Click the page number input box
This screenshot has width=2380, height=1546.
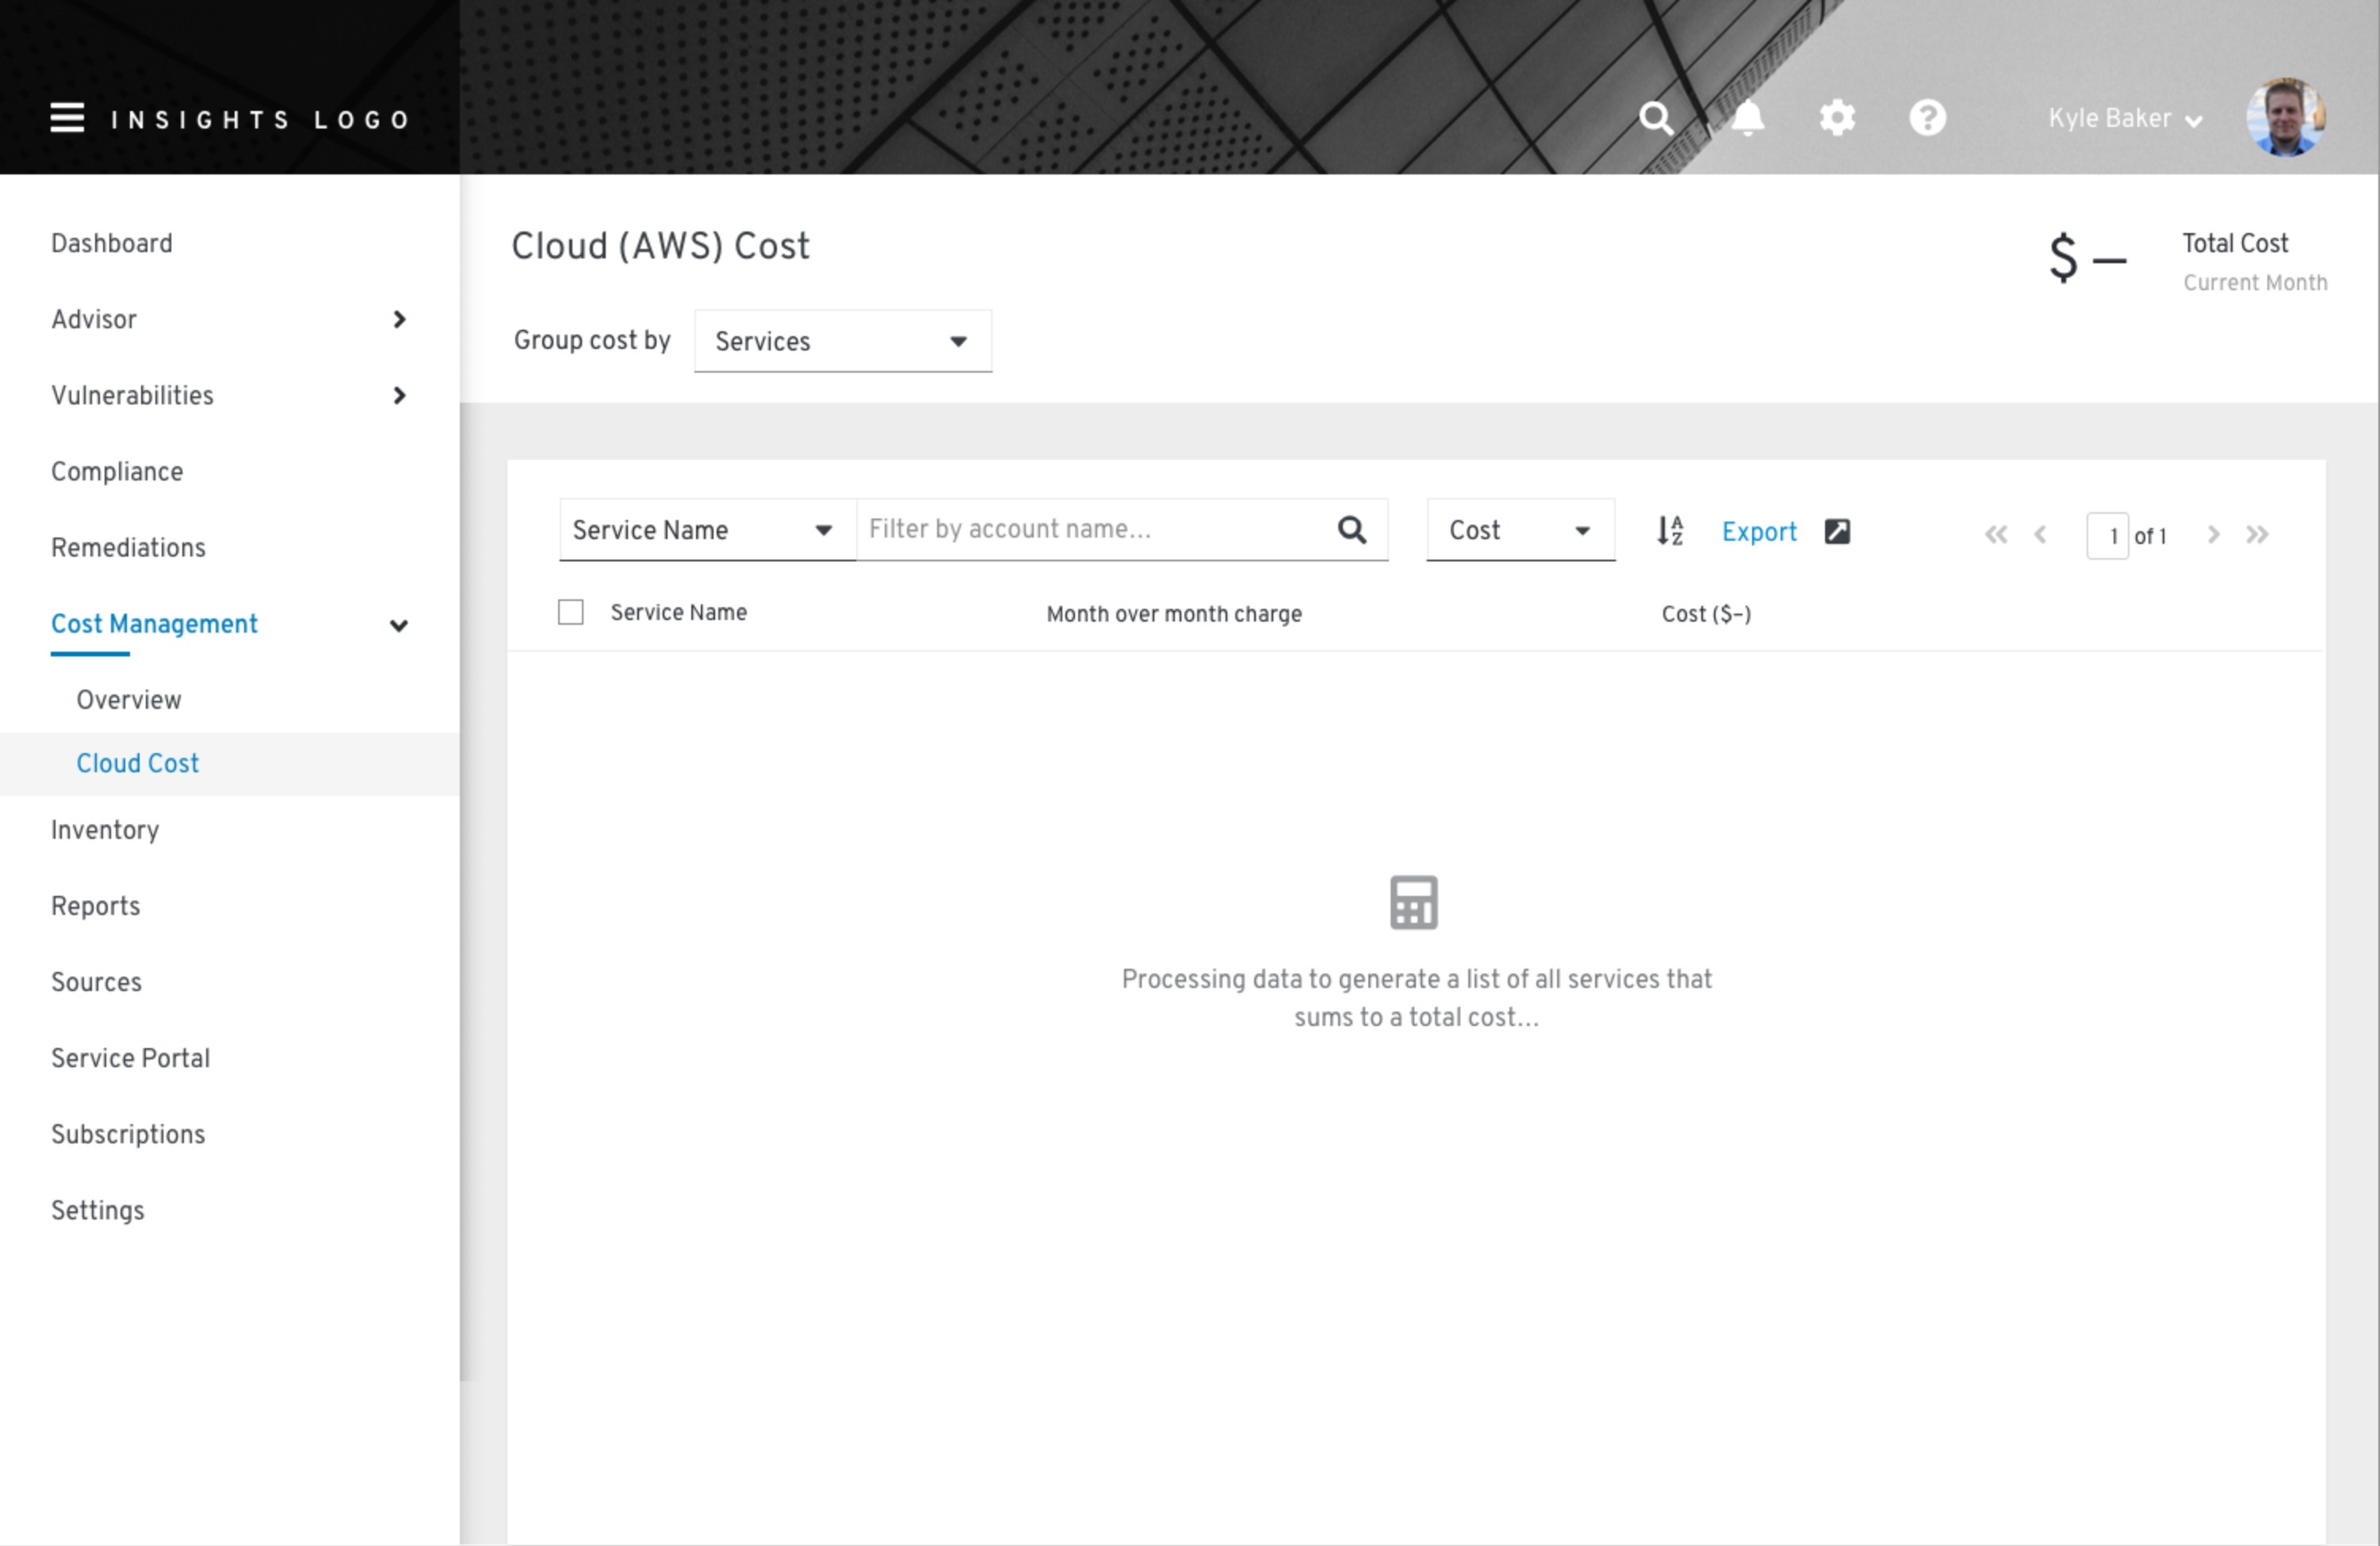tap(2107, 535)
